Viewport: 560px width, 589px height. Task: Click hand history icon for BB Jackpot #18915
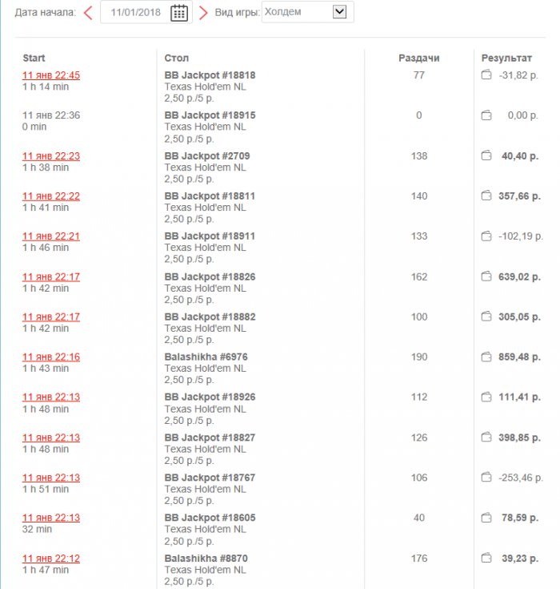[x=486, y=116]
